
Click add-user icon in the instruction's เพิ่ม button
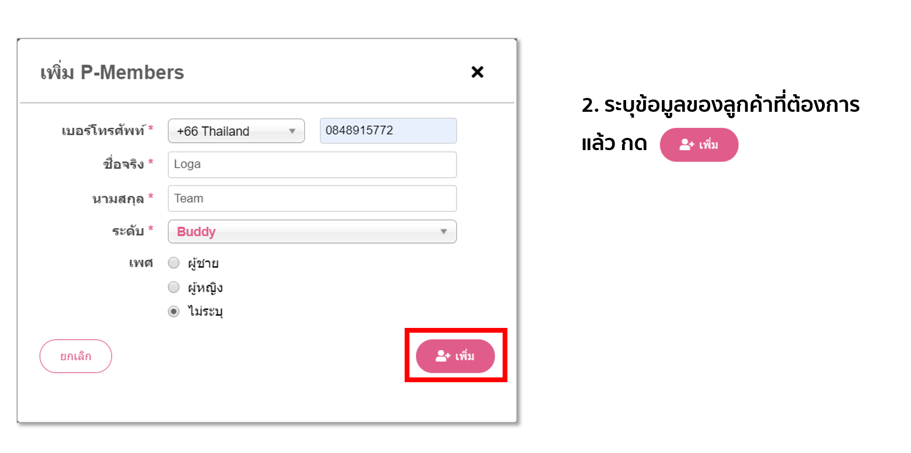click(687, 144)
